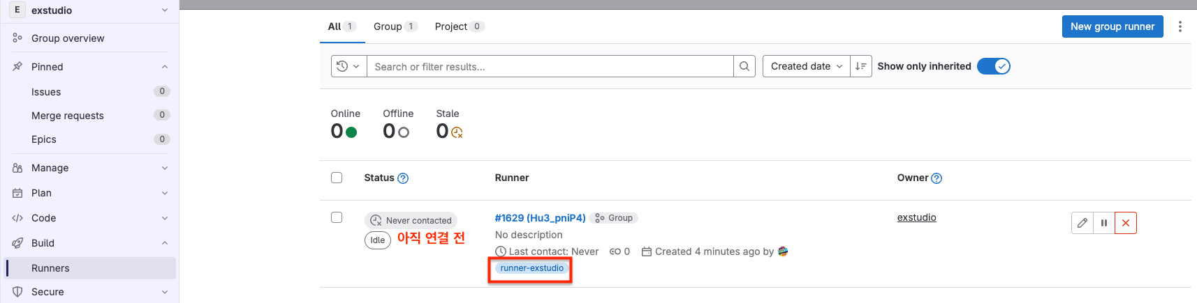Click the Pinned pin icon
This screenshot has width=1197, height=303.
click(x=17, y=67)
